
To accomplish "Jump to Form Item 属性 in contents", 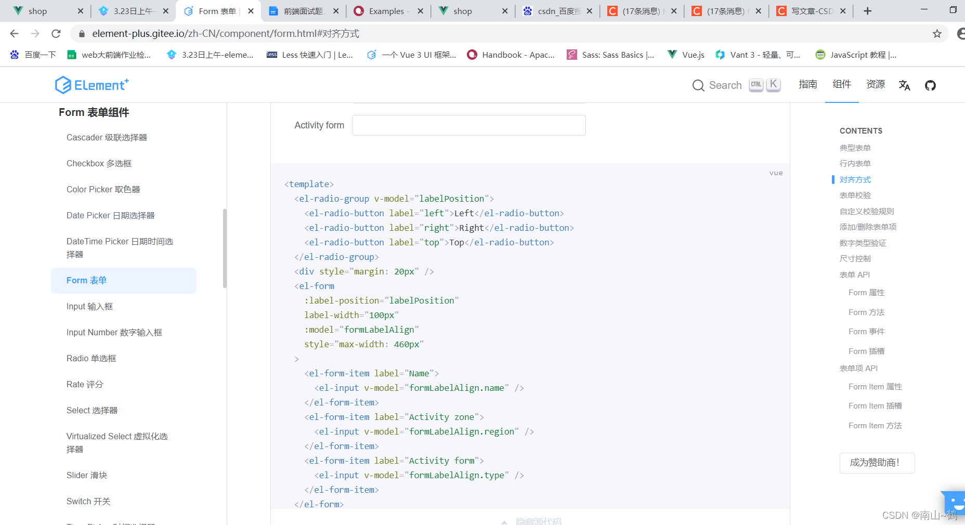I will pos(875,386).
